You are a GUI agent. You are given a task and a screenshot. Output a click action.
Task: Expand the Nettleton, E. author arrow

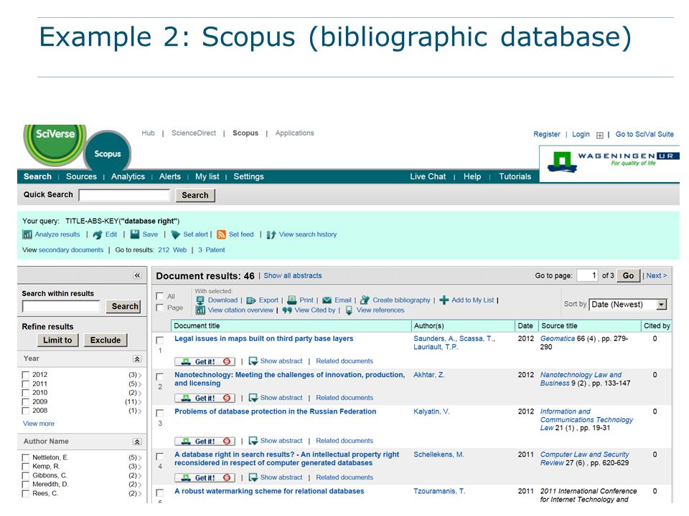(140, 458)
